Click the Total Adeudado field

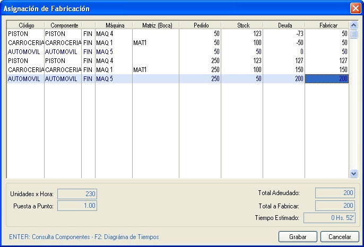pos(335,193)
